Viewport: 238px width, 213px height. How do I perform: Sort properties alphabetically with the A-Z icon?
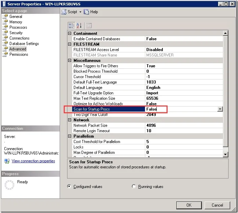tap(79, 26)
